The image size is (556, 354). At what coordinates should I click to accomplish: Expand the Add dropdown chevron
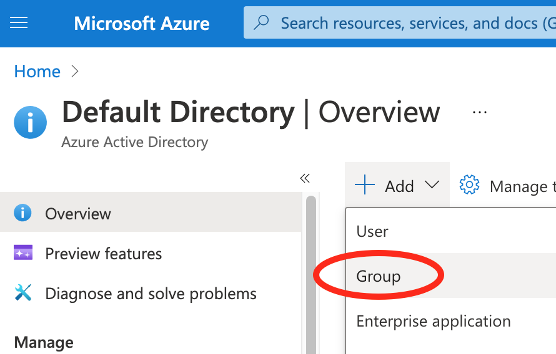[432, 185]
